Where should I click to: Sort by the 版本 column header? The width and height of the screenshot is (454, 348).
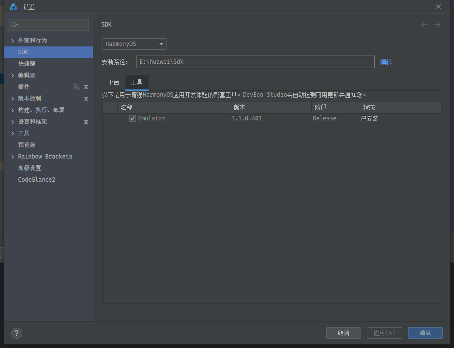pos(271,107)
